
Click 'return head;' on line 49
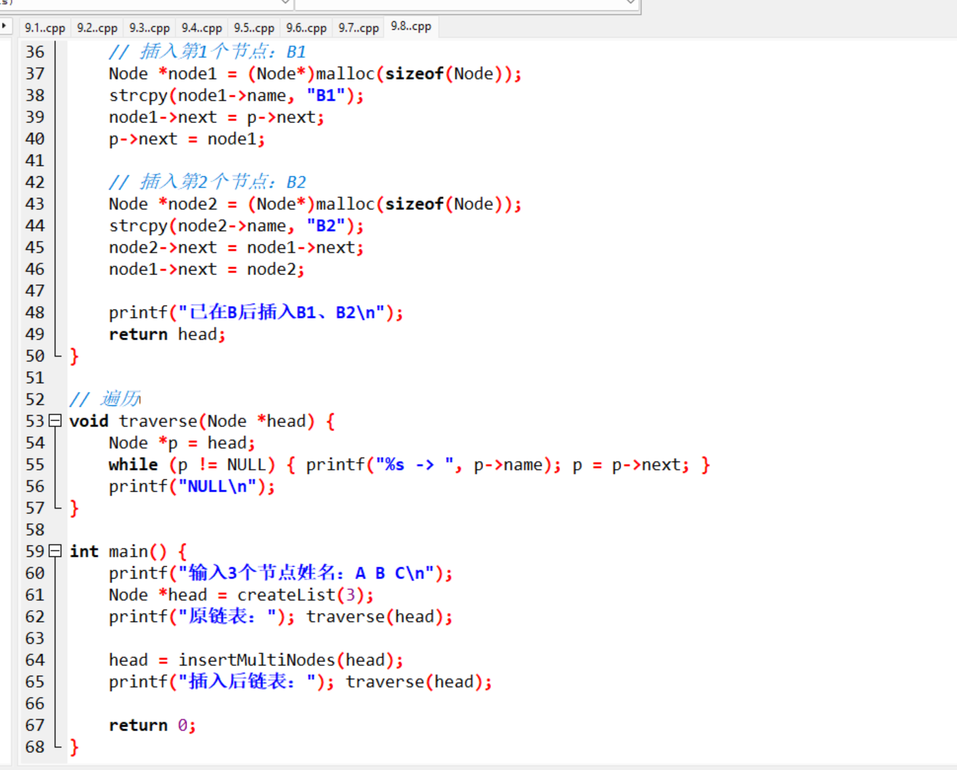[167, 334]
